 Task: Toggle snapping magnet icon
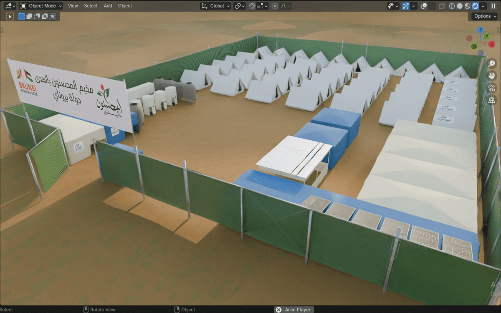[x=252, y=6]
